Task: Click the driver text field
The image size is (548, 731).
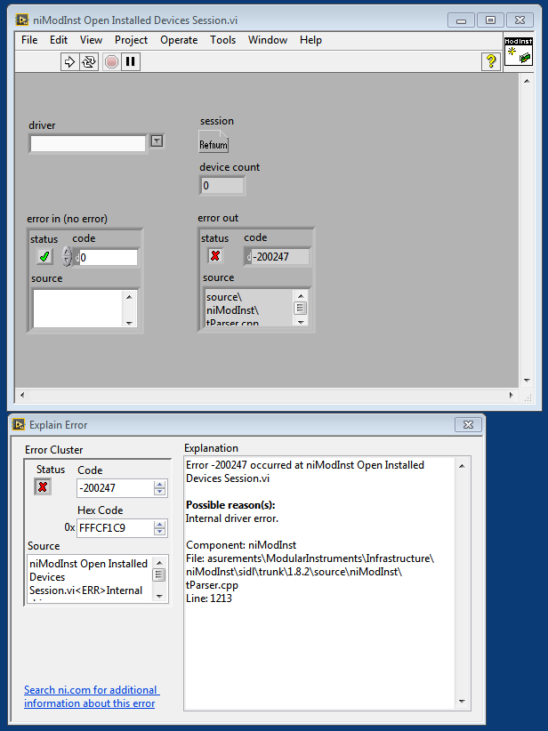Action: coord(88,143)
